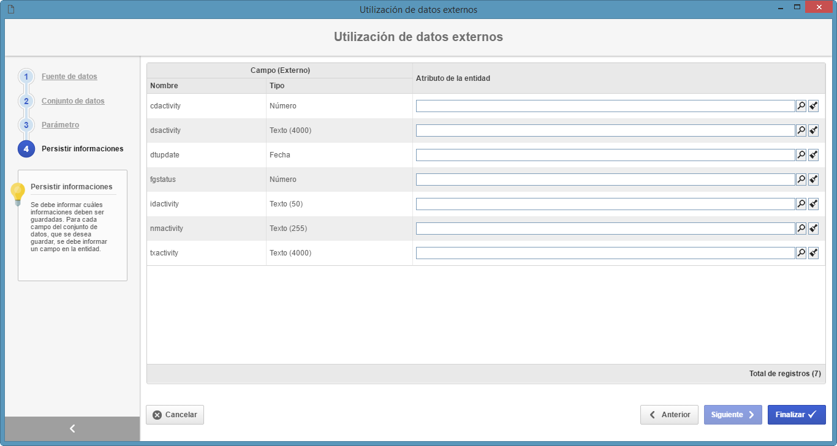Viewport: 837px width, 446px height.
Task: Clear the idactivity attribute with eraser icon
Action: pyautogui.click(x=813, y=204)
